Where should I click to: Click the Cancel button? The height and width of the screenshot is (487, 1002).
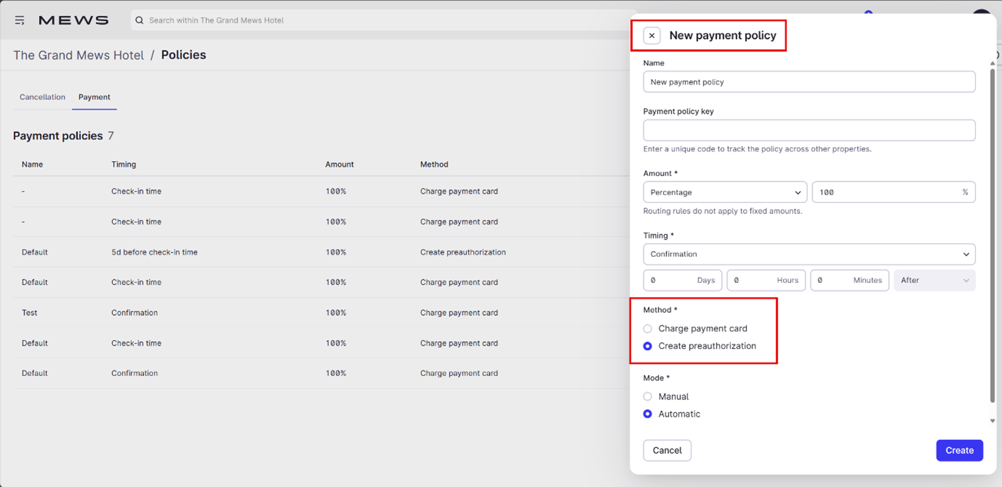coord(667,450)
